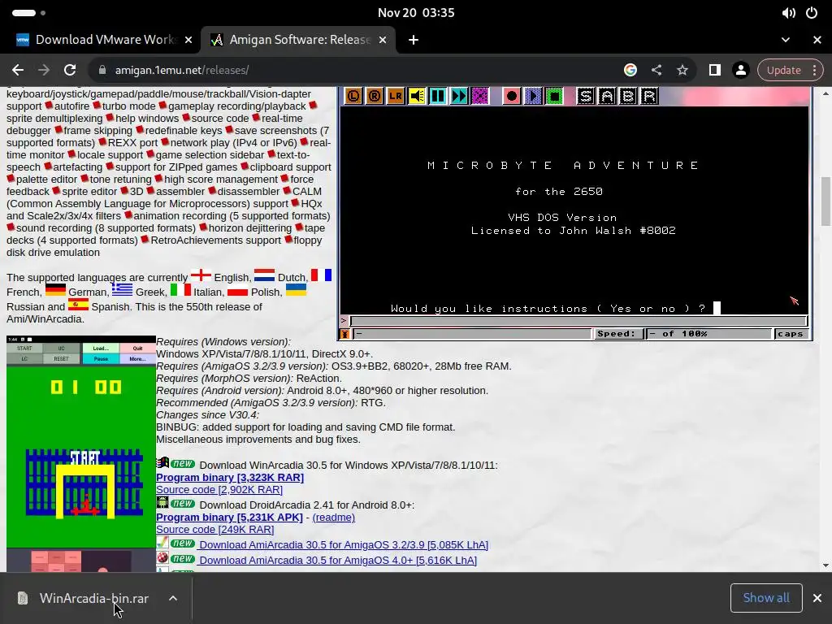
Task: Open the power menu in top bar
Action: [812, 13]
